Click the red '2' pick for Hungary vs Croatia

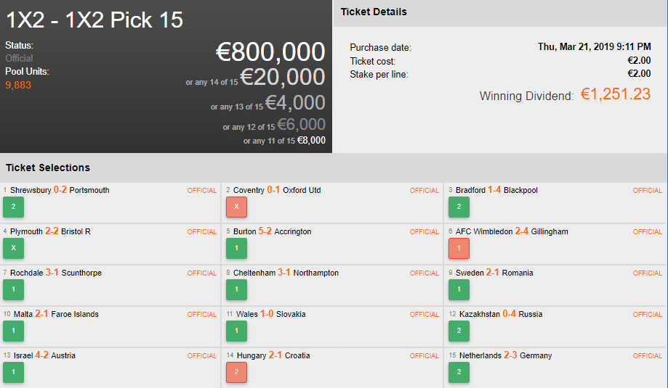coord(236,373)
